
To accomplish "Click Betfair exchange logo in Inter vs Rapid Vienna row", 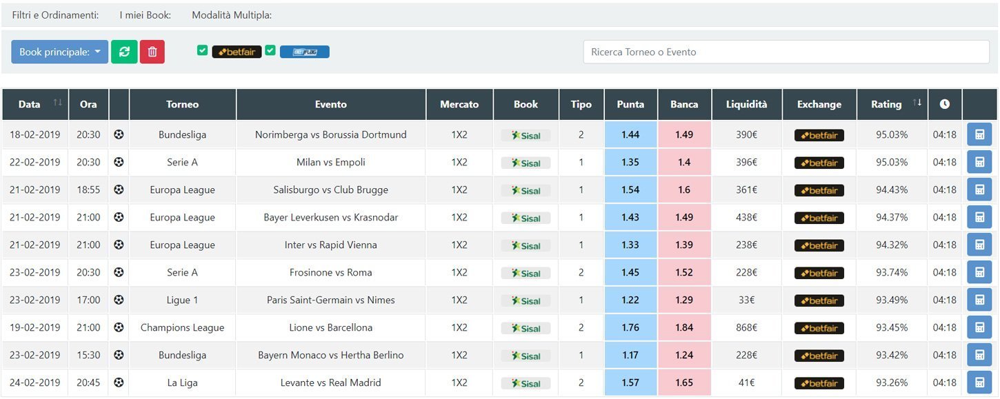I will tap(819, 245).
